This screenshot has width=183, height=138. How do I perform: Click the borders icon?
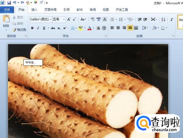pos(163,28)
